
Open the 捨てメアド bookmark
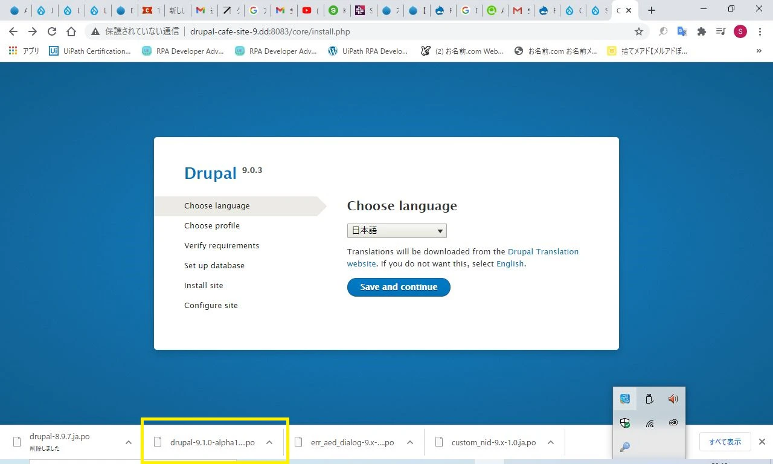click(x=648, y=51)
